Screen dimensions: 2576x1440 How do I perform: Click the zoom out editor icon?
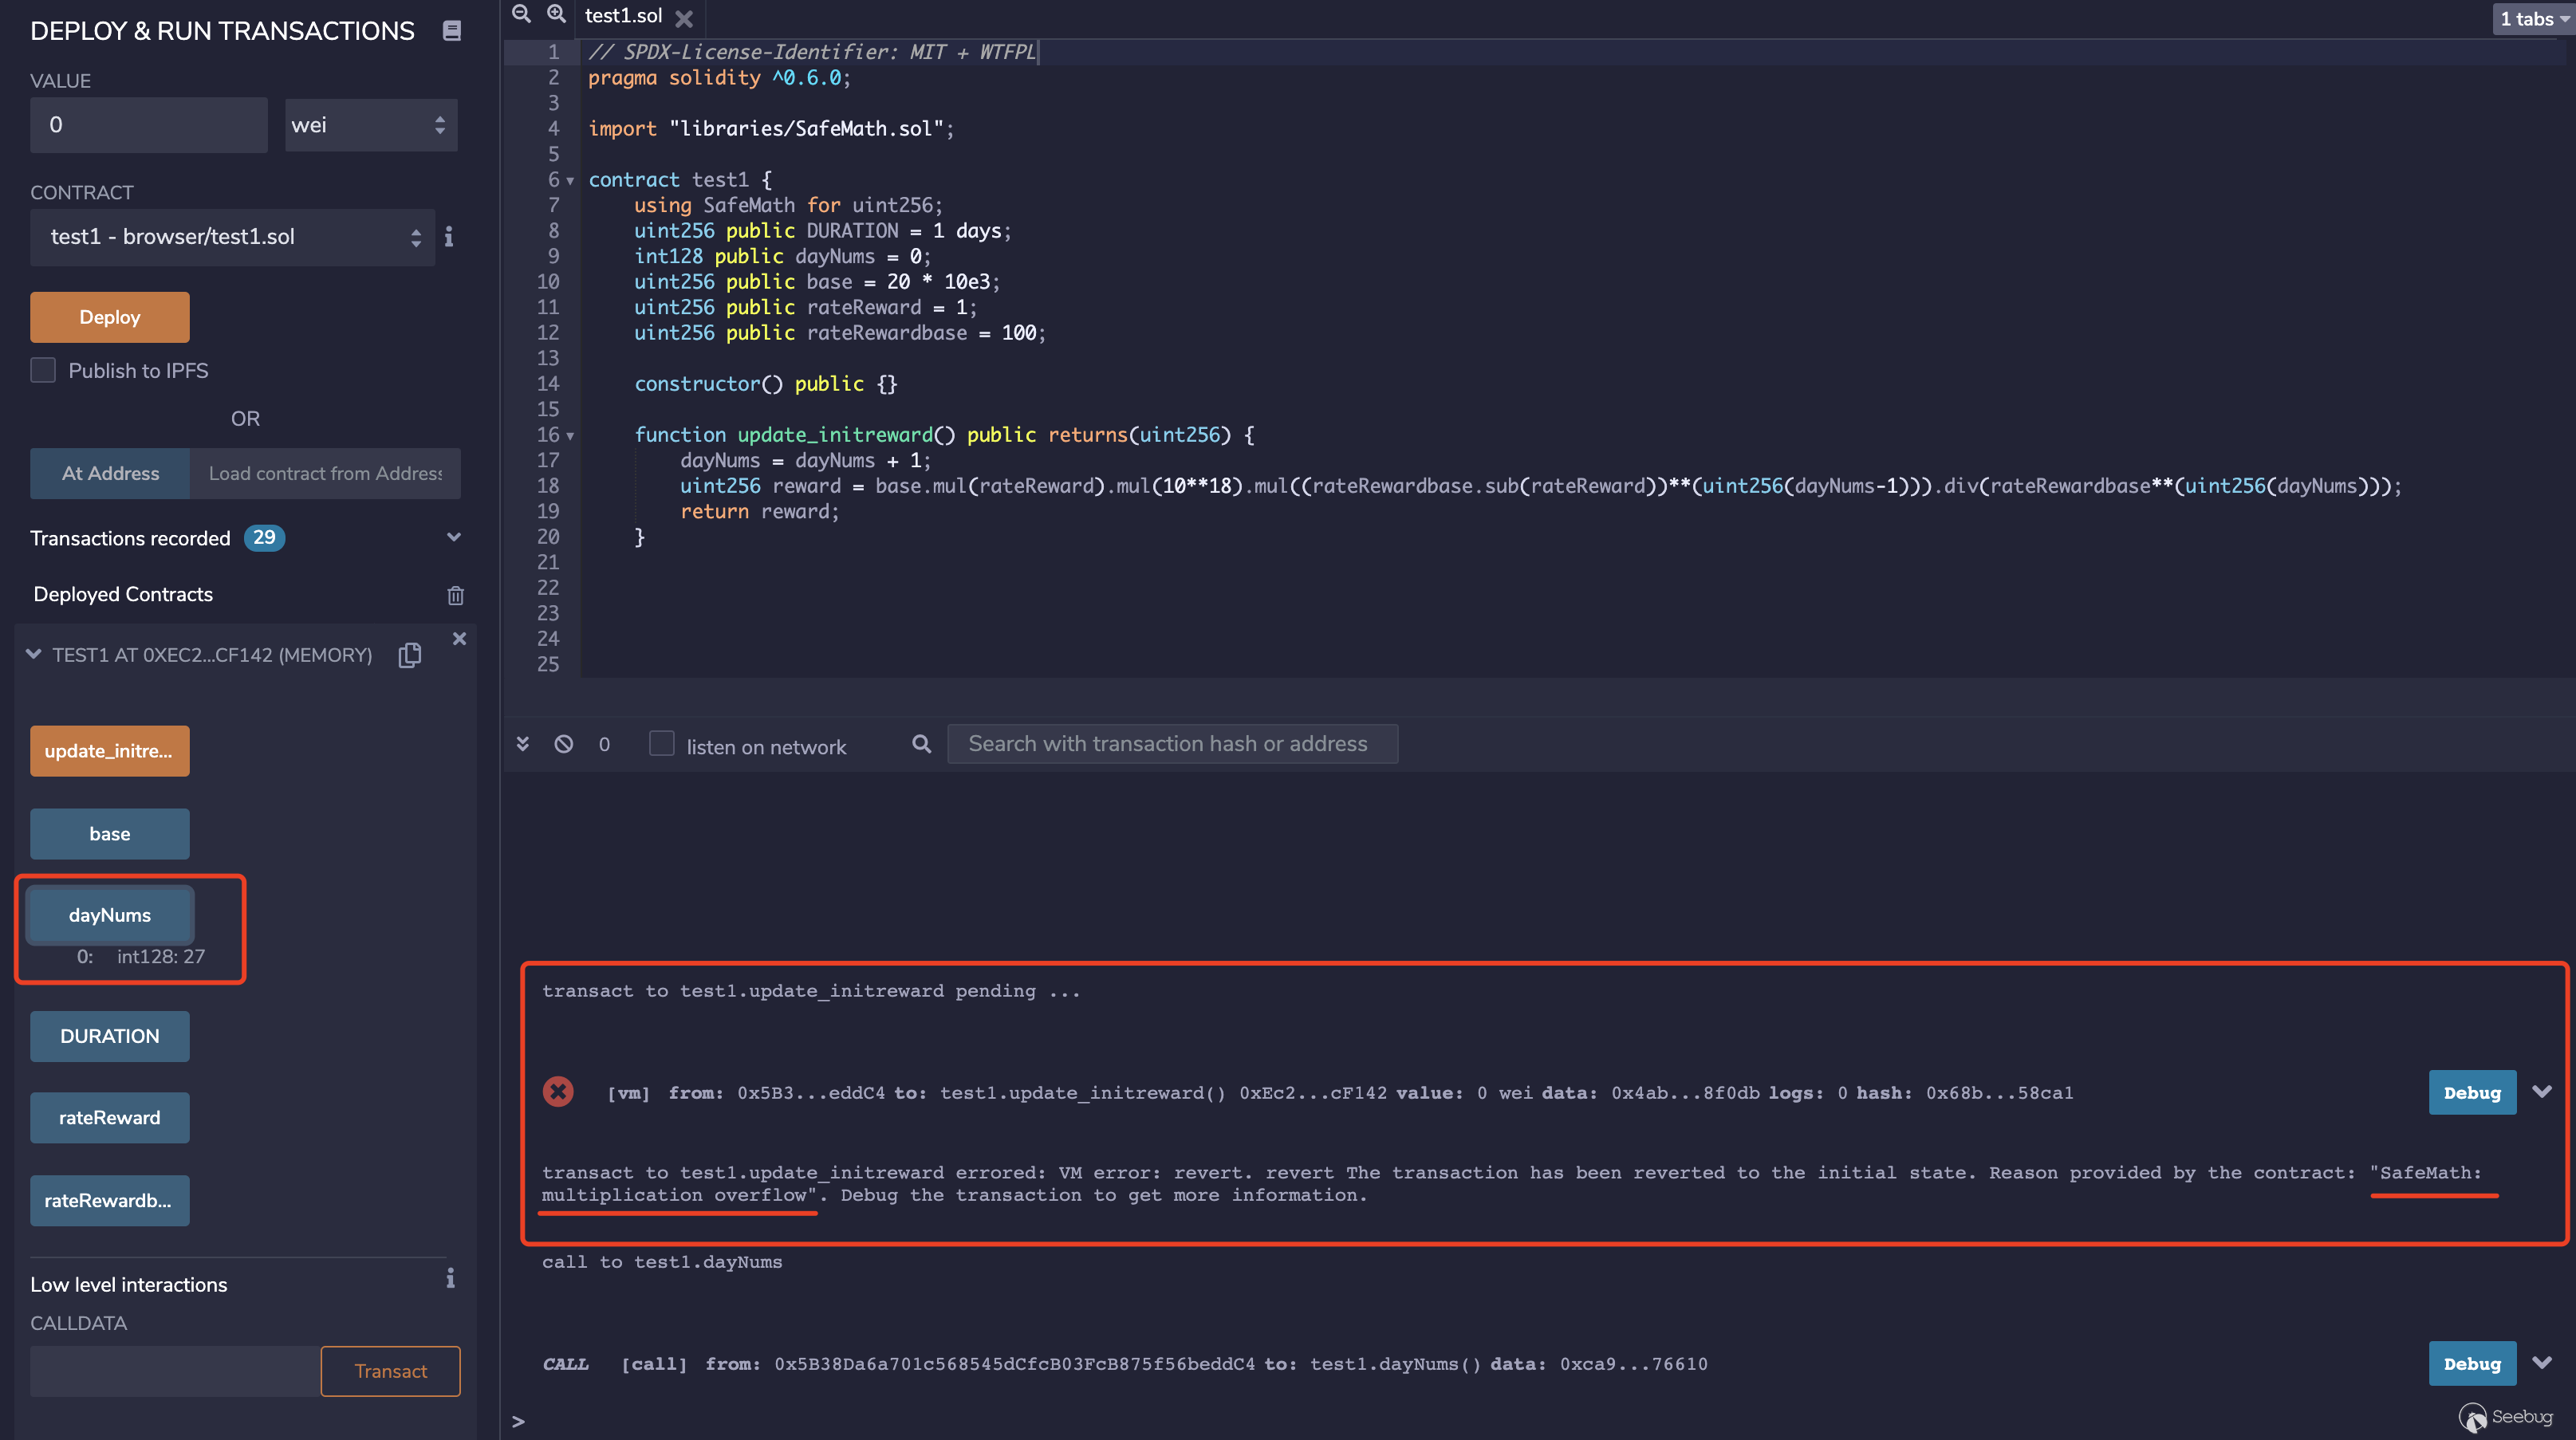point(521,14)
